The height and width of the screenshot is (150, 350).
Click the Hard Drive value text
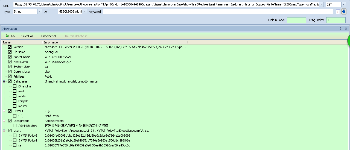[52, 116]
